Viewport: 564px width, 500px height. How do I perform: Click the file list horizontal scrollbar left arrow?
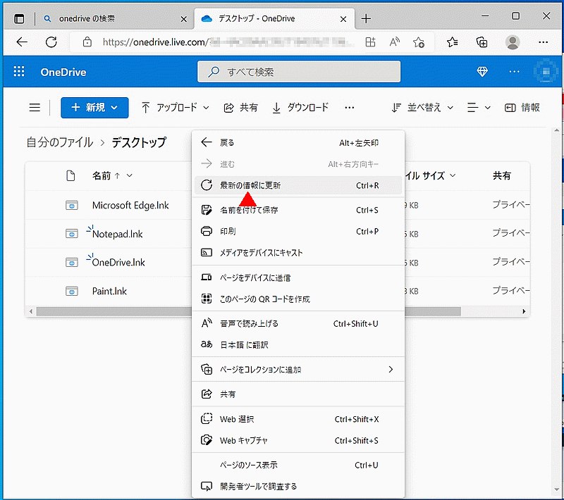(x=31, y=311)
